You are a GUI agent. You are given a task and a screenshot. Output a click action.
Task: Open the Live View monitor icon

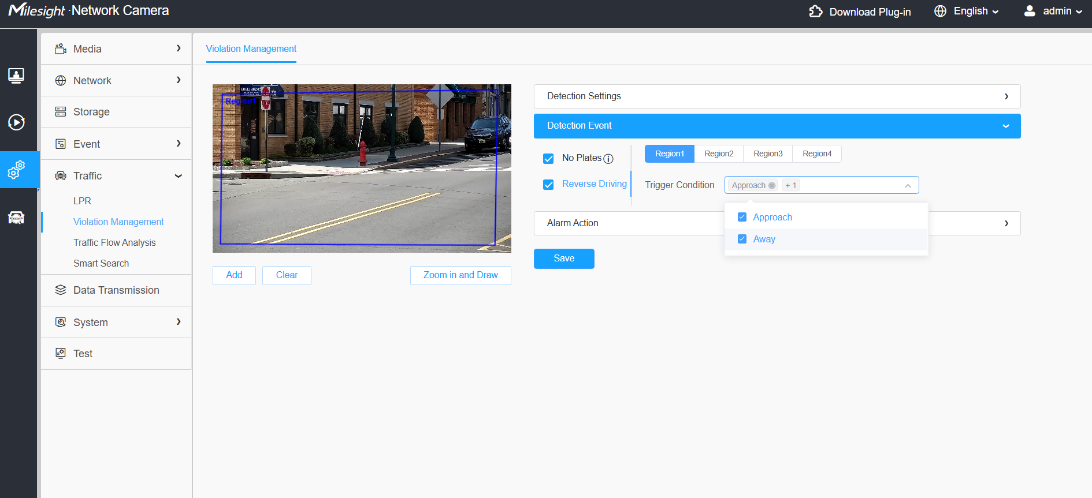click(16, 76)
